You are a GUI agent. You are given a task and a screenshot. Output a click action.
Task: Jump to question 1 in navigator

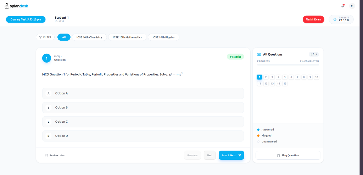pyautogui.click(x=259, y=77)
